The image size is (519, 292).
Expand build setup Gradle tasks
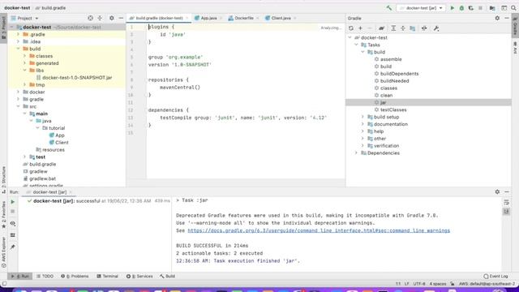coord(362,117)
